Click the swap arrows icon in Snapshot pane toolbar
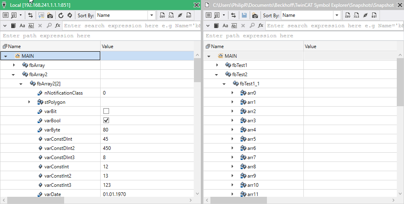The image size is (404, 204). (233, 15)
